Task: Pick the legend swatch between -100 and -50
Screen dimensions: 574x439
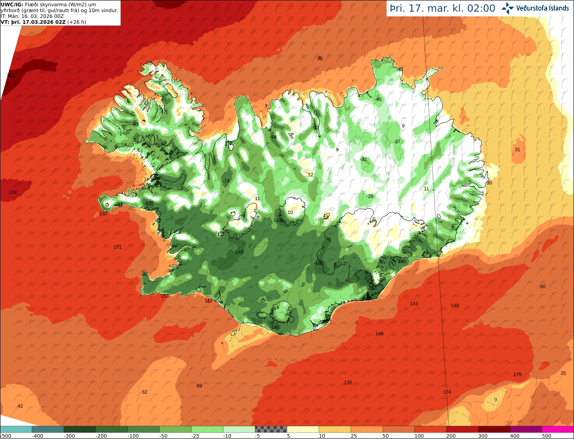Action: click(x=143, y=429)
